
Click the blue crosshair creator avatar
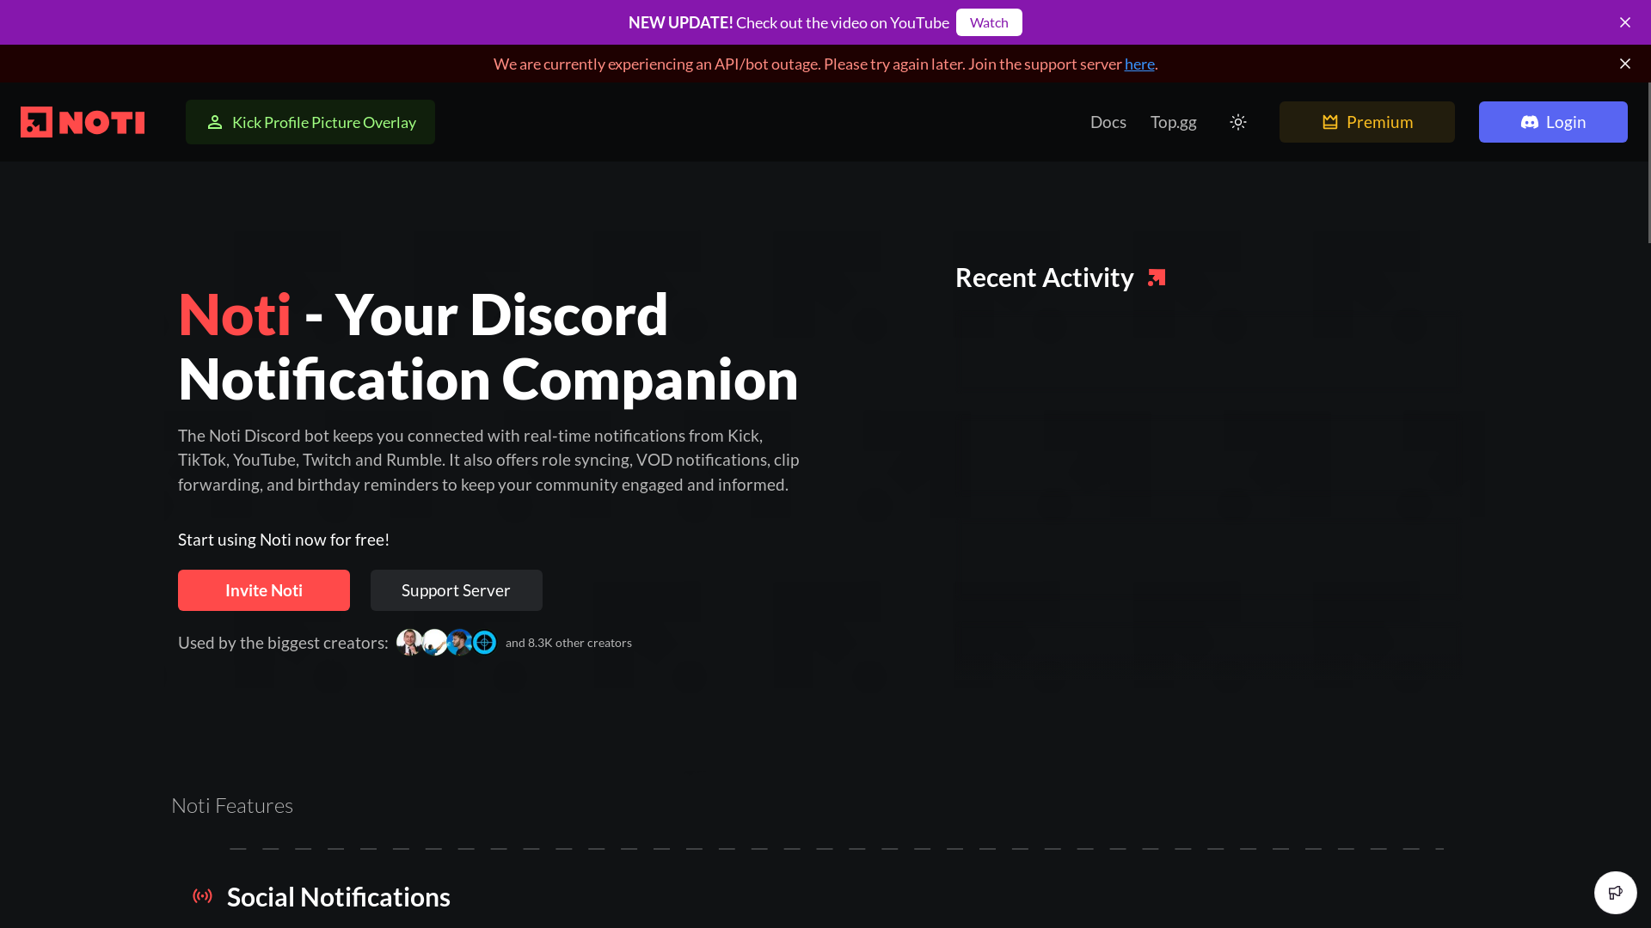point(484,642)
